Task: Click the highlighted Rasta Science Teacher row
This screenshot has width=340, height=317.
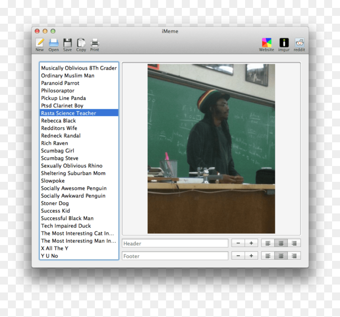Action: [x=79, y=113]
